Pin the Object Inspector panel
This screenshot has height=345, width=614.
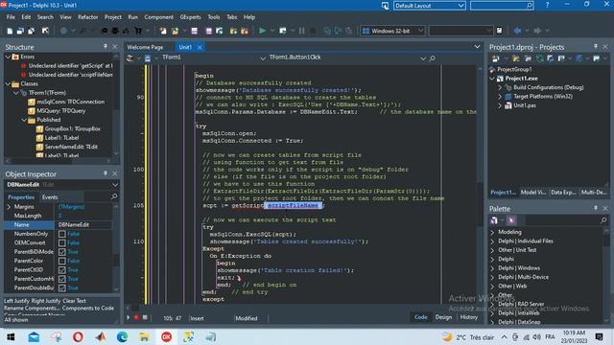point(105,173)
